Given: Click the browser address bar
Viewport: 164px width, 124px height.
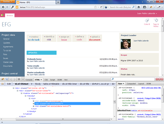Looking at the screenshot, I should [56, 7].
